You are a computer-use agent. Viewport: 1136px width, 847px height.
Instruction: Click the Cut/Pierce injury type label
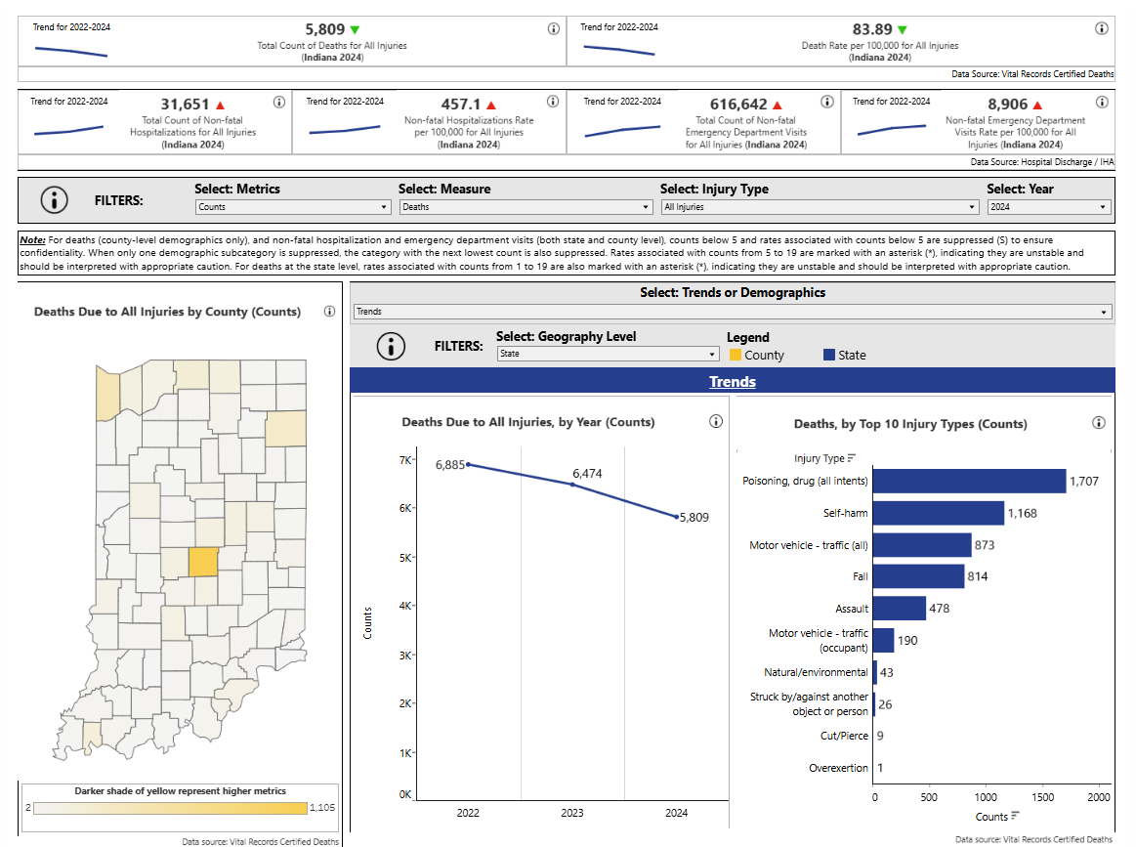click(x=844, y=737)
